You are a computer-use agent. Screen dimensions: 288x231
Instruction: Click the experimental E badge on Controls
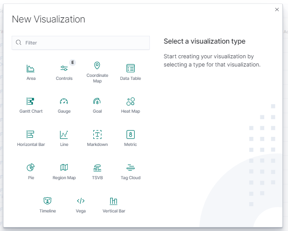[73, 63]
